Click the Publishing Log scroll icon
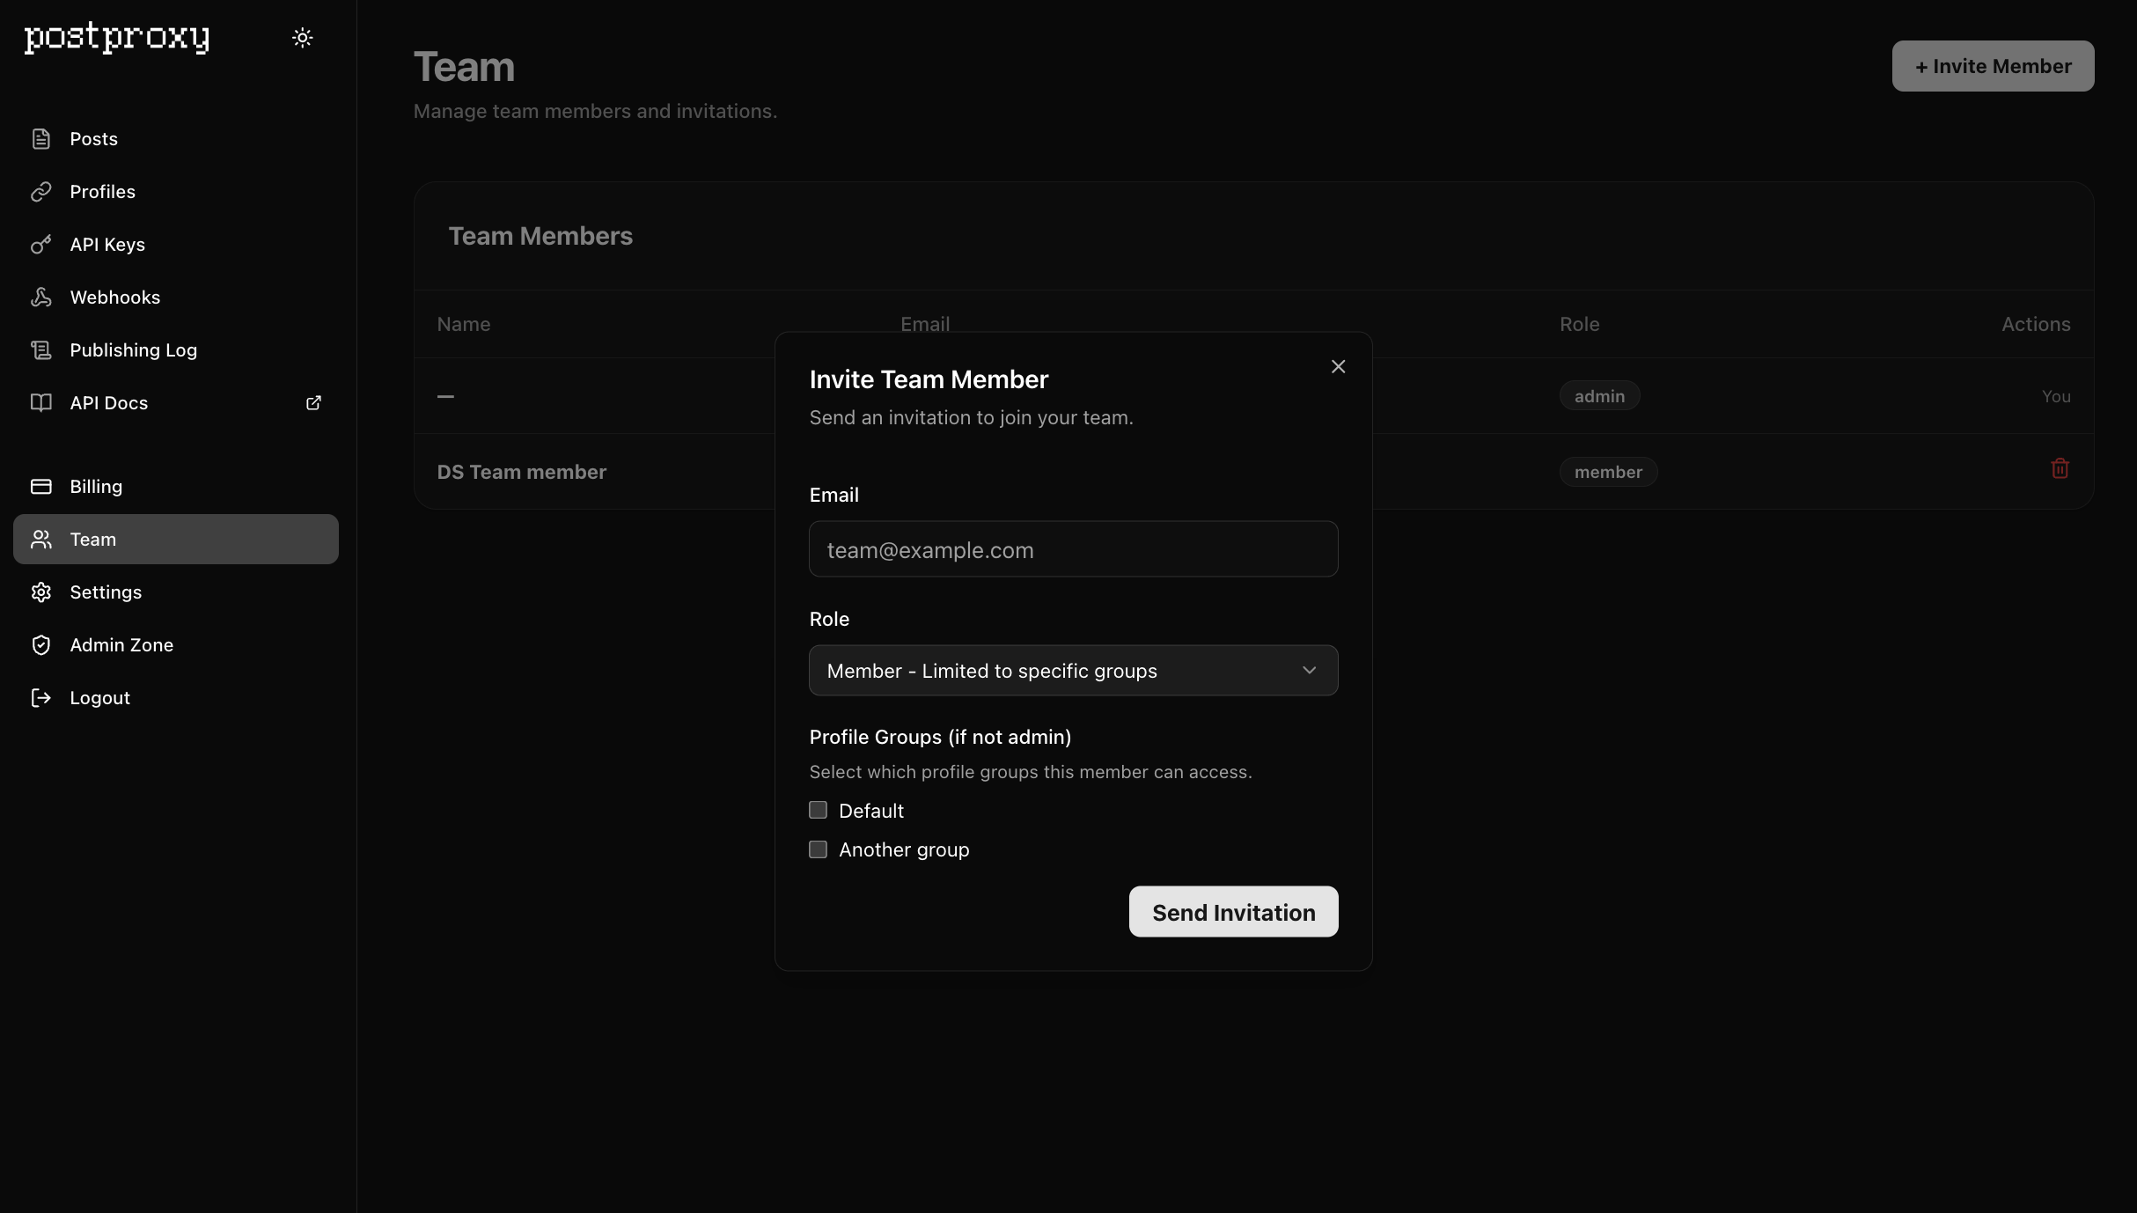Viewport: 2137px width, 1213px height. [41, 350]
